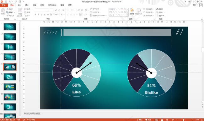The image size is (204, 121).
Task: Switch to Slide Sorter view icon
Action: (162, 120)
